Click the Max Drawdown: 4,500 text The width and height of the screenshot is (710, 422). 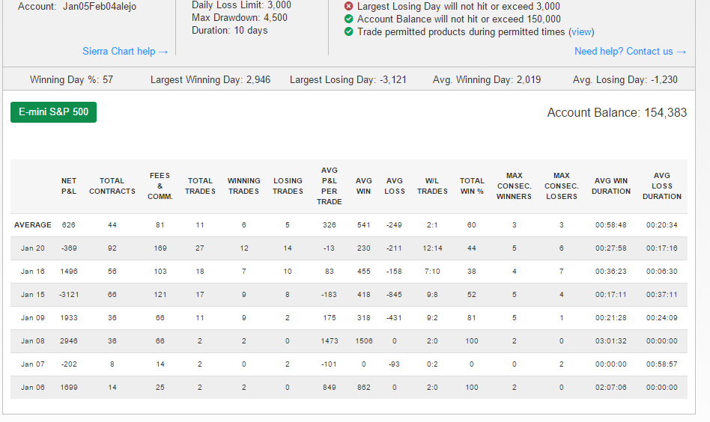click(x=240, y=18)
